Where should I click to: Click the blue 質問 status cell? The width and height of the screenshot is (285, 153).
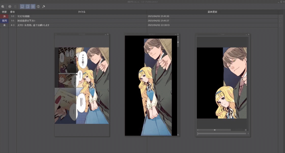4,21
